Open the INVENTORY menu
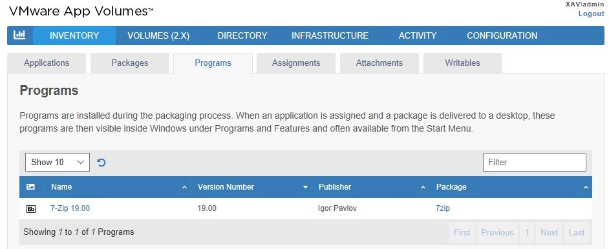The image size is (609, 249). pos(74,35)
